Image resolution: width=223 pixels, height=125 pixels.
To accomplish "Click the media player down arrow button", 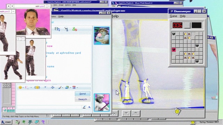I will pos(126,114).
